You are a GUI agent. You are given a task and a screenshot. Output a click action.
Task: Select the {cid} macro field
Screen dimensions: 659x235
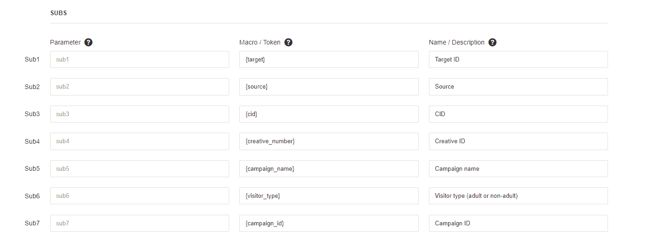pyautogui.click(x=329, y=114)
